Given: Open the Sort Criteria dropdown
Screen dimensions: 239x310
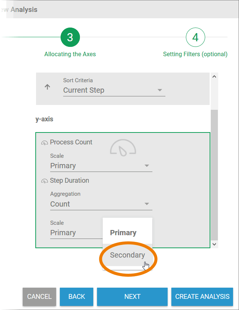Looking at the screenshot, I should coord(114,90).
